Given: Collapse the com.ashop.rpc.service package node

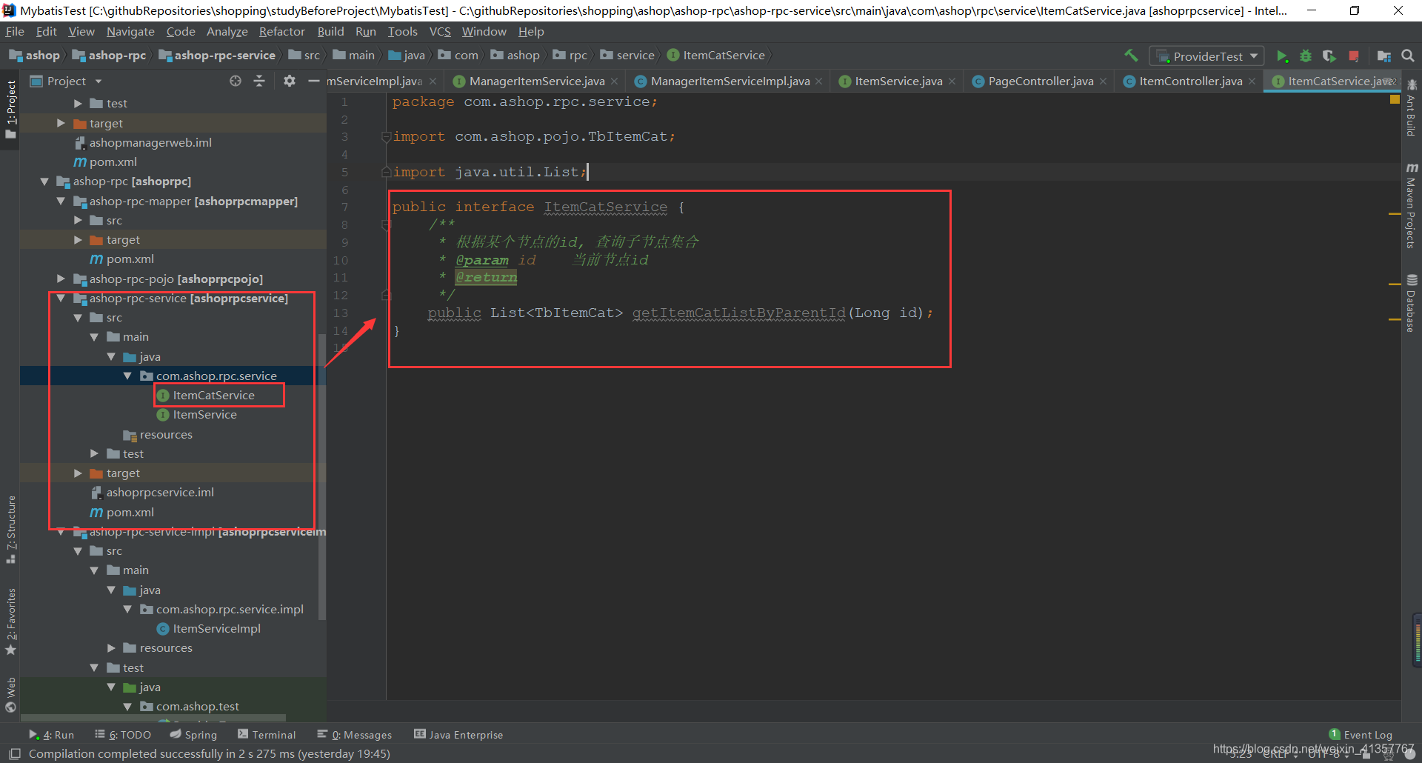Looking at the screenshot, I should (x=127, y=376).
